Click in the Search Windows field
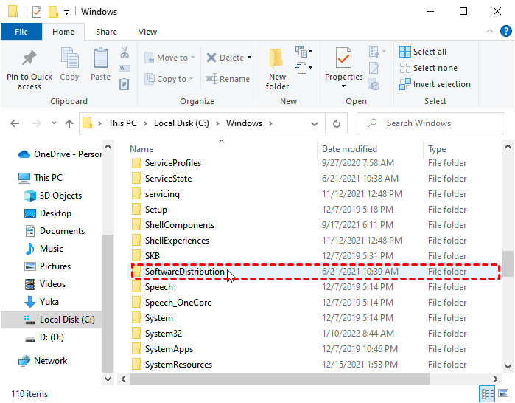 430,123
